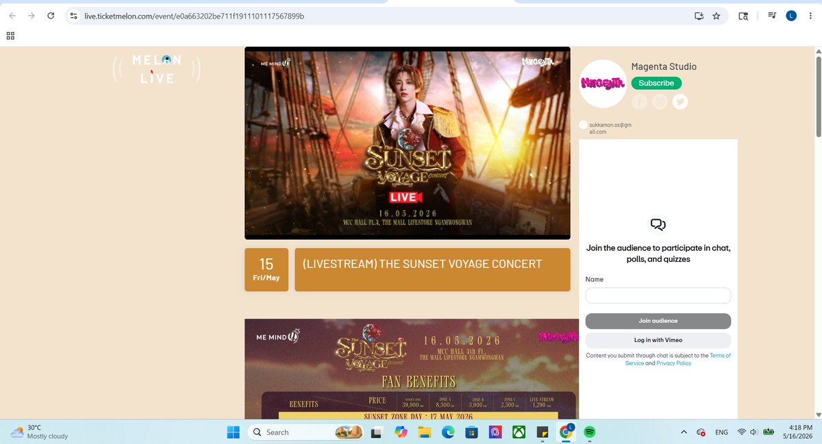Open Microsoft Store from the taskbar
Screen dimensions: 822x444
471,432
